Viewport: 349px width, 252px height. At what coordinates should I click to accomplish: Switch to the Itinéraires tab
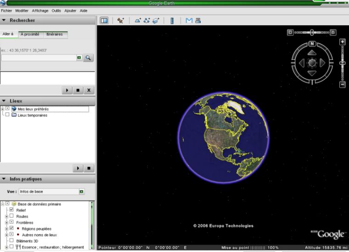tap(55, 34)
